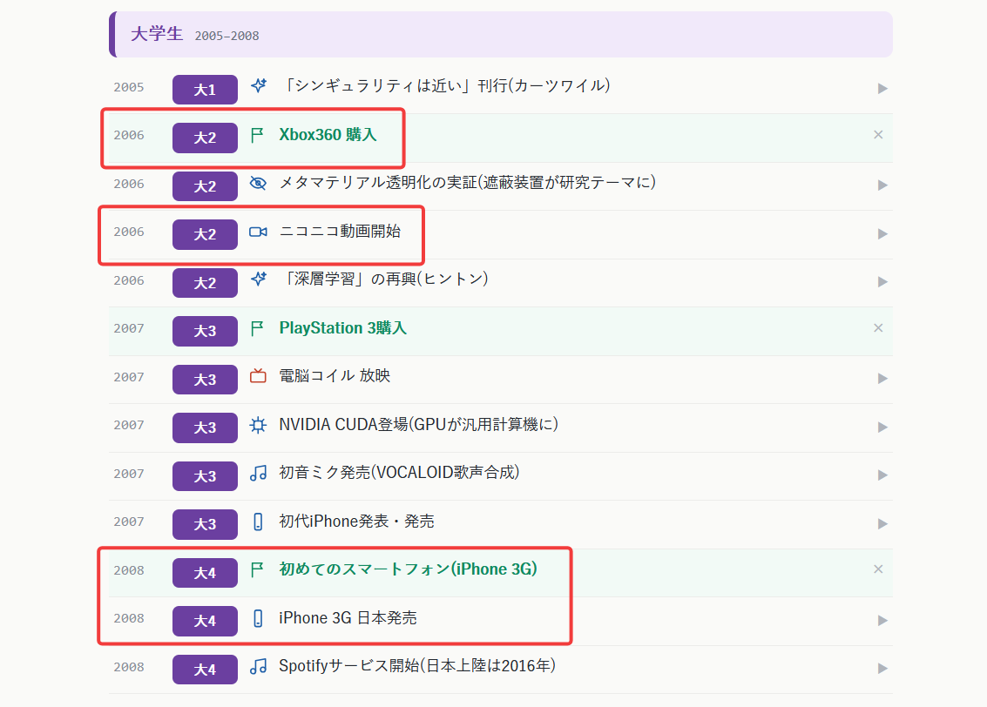Screen dimensions: 987x707
Task: Remove the PlayStation 3購入 entry with X
Action: point(878,327)
